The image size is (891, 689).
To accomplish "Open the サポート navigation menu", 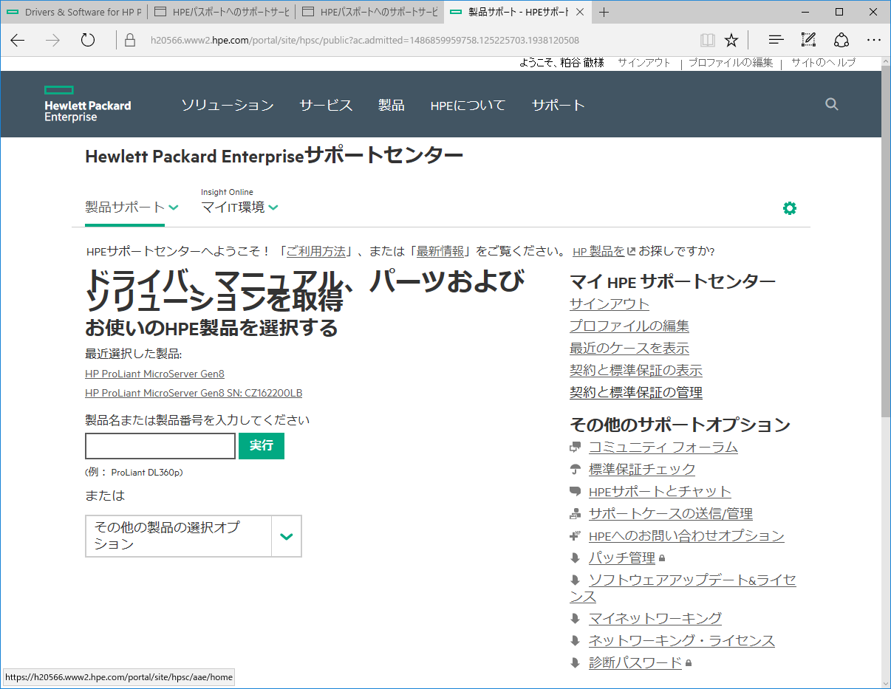I will 558,106.
